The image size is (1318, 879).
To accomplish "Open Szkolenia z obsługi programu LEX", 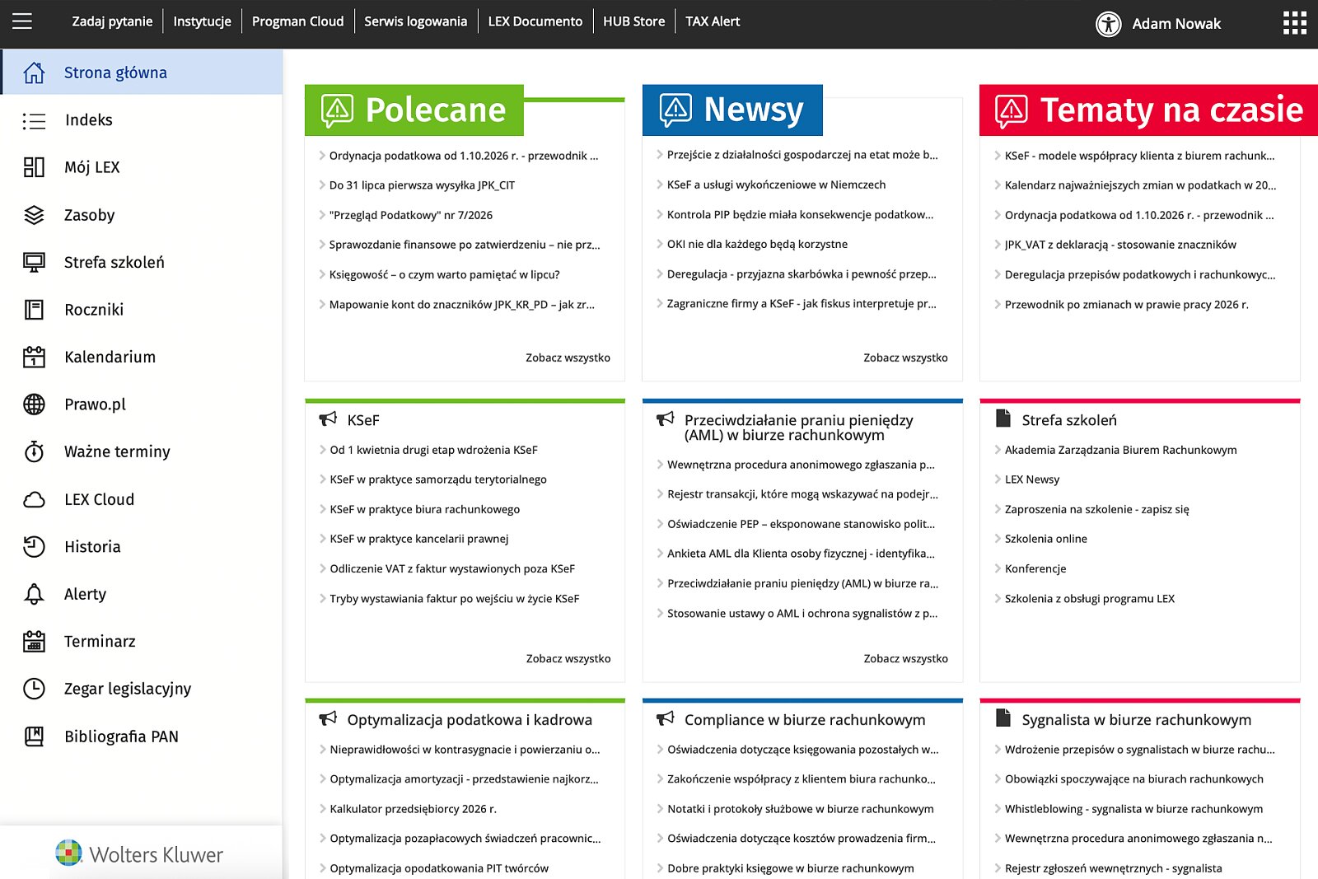I will point(1090,599).
